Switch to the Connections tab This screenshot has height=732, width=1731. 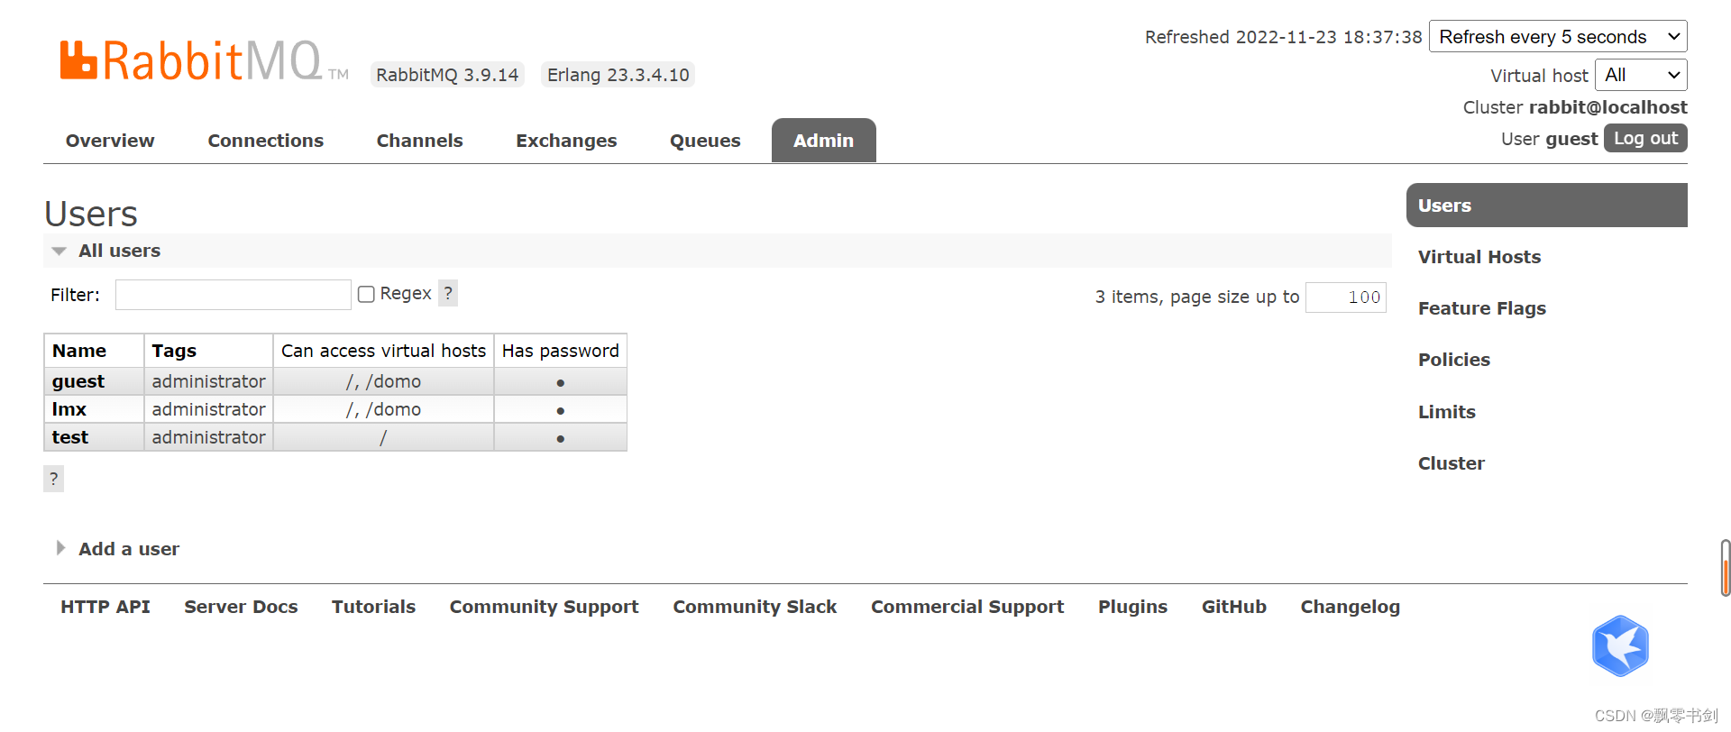click(x=265, y=141)
